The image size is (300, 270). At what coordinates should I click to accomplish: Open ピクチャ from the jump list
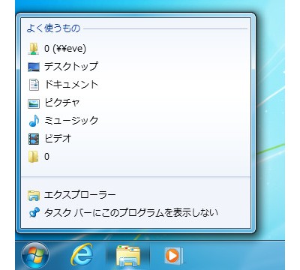click(x=136, y=103)
